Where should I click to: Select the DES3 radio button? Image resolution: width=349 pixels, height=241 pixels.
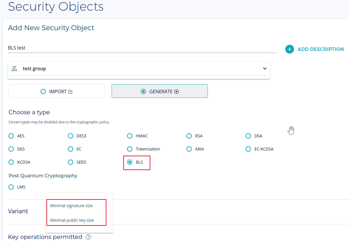[x=70, y=136]
